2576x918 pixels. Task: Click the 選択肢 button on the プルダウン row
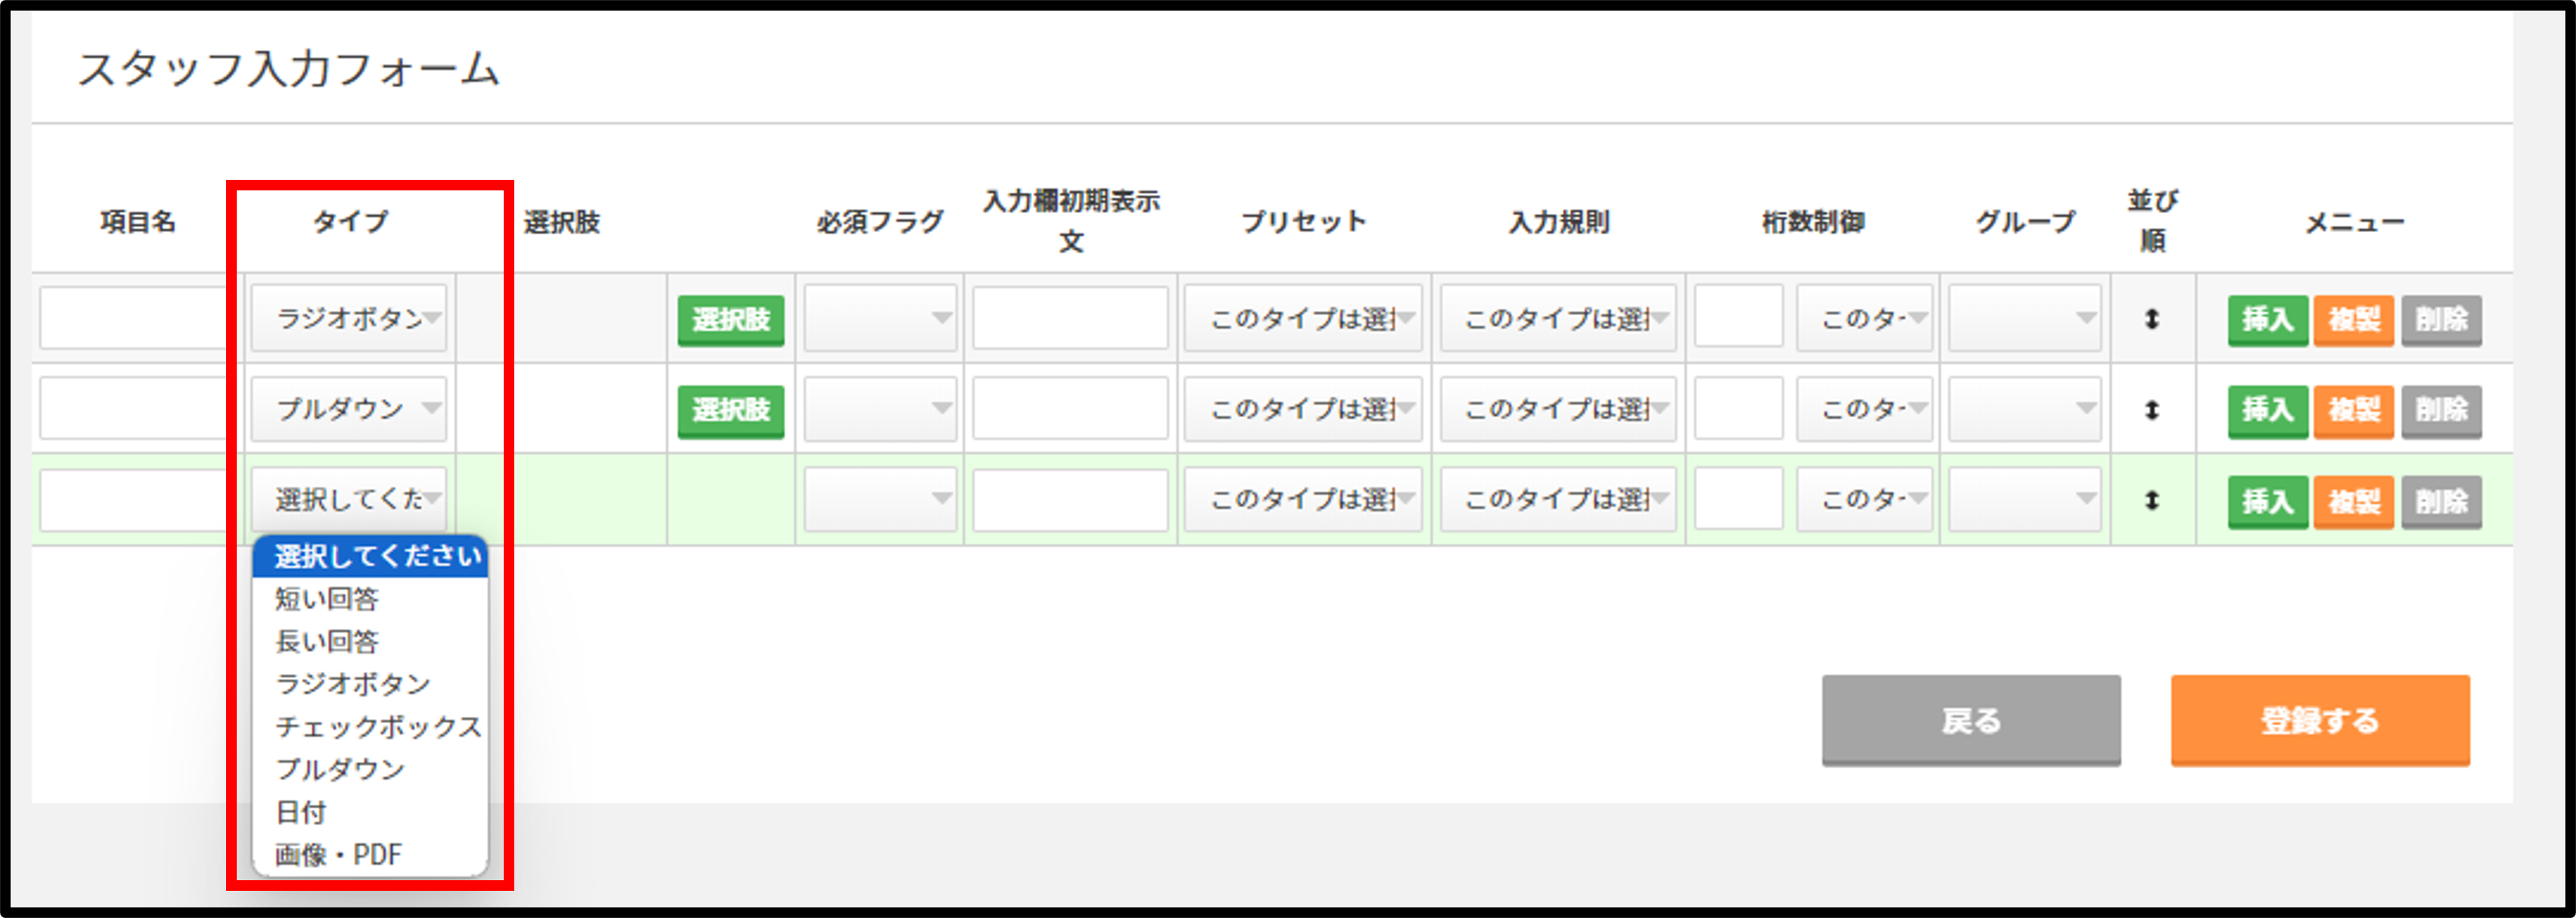pos(730,410)
